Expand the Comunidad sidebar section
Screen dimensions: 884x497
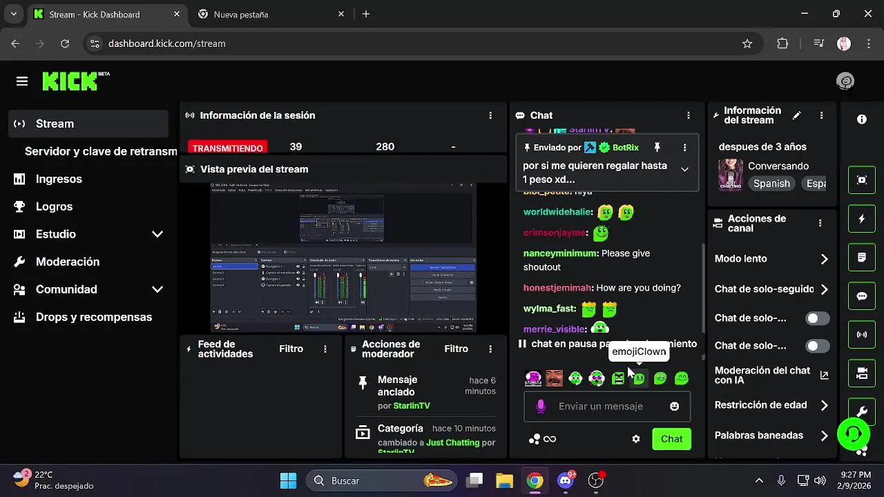click(157, 289)
